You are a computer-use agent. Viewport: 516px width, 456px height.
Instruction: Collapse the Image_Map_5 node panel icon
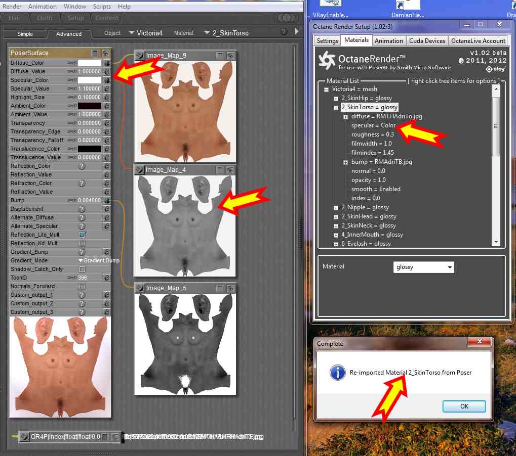[x=220, y=288]
